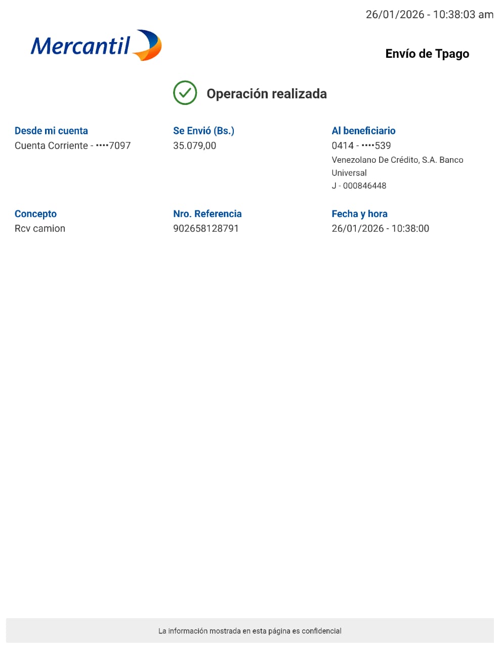Viewport: 500px width, 649px height.
Task: Click the beneficiary phone number 0414
Action: click(361, 146)
